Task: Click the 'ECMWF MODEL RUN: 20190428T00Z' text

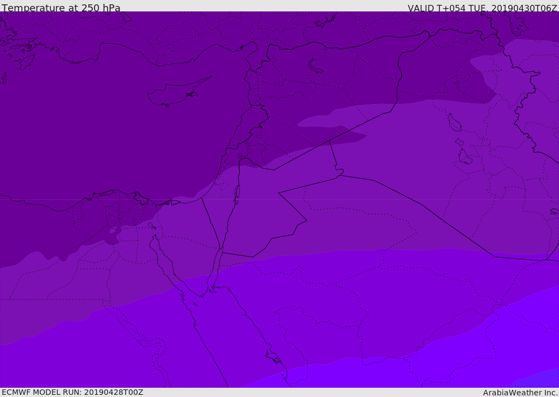Action: pyautogui.click(x=73, y=392)
